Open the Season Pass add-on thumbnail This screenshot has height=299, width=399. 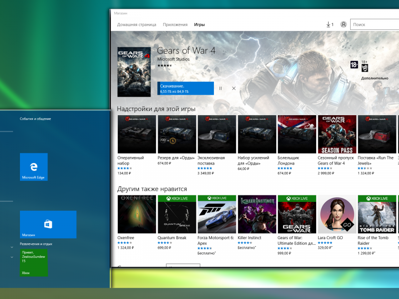(x=337, y=134)
